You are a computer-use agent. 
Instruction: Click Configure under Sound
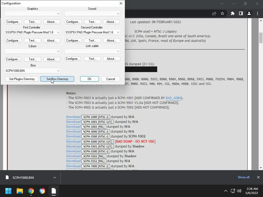73,22
